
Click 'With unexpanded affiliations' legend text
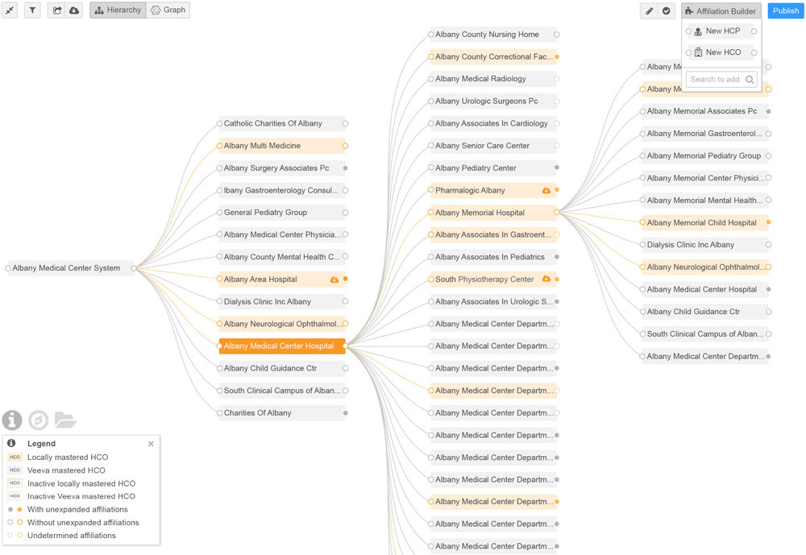click(x=77, y=510)
